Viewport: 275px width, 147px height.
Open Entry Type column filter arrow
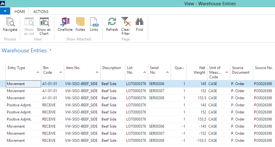(x=38, y=72)
